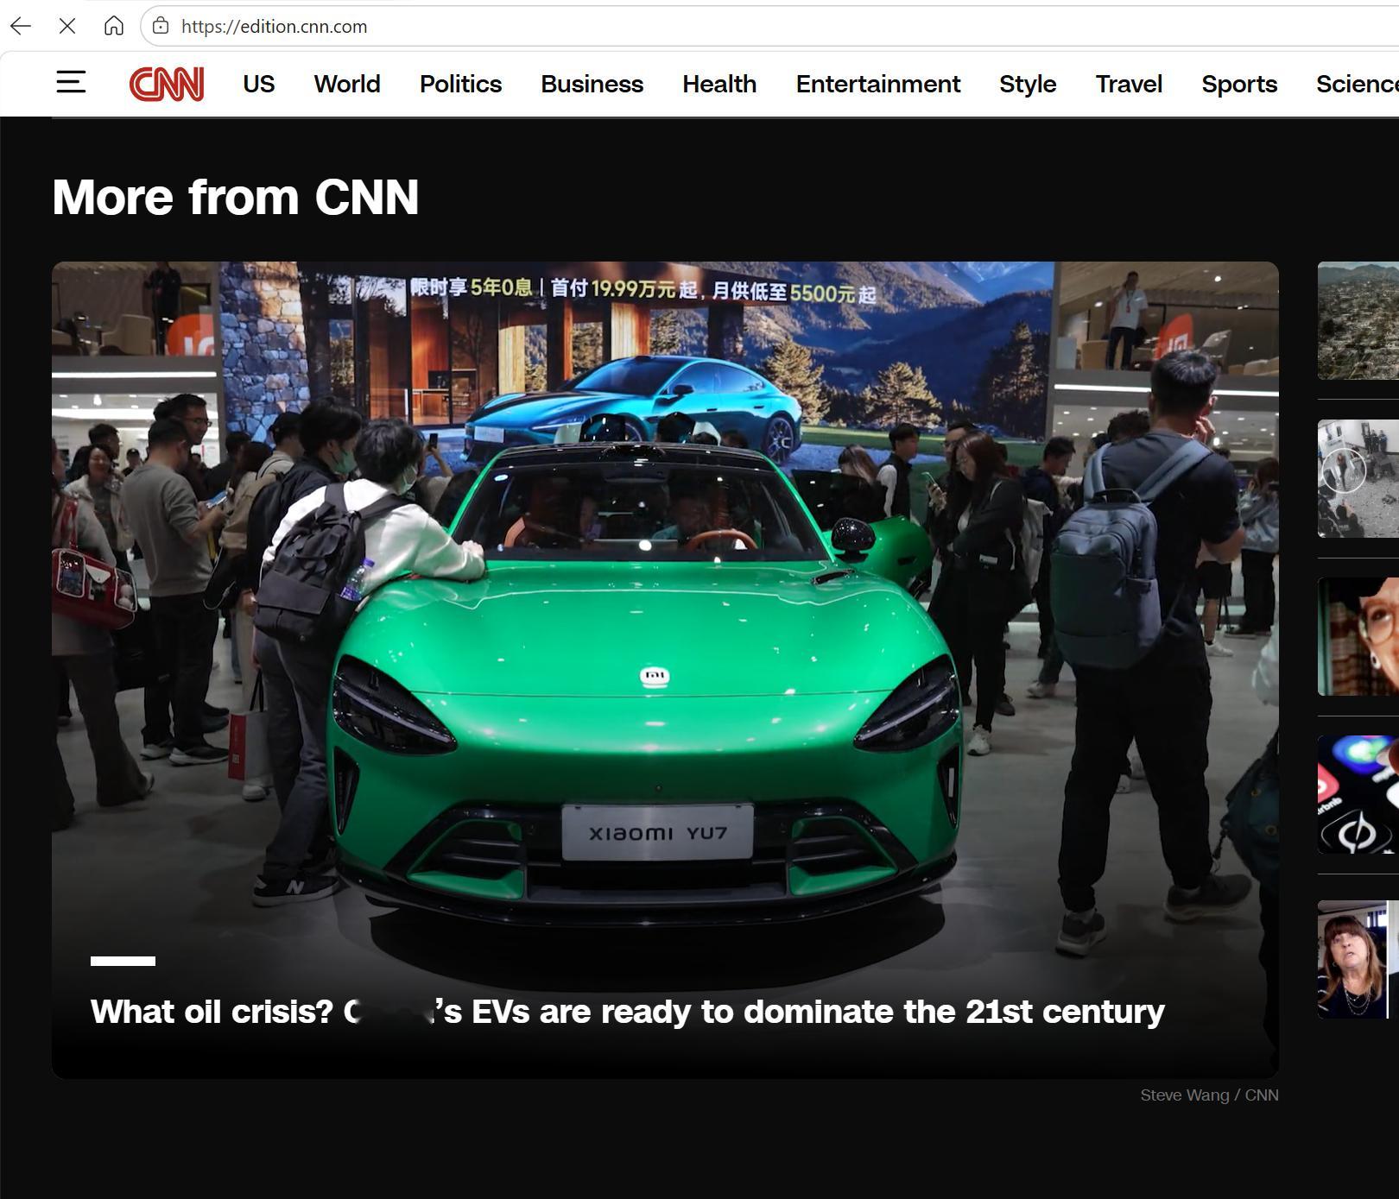Open the EVs dominate 21st century headline
The height and width of the screenshot is (1199, 1399).
point(627,1012)
